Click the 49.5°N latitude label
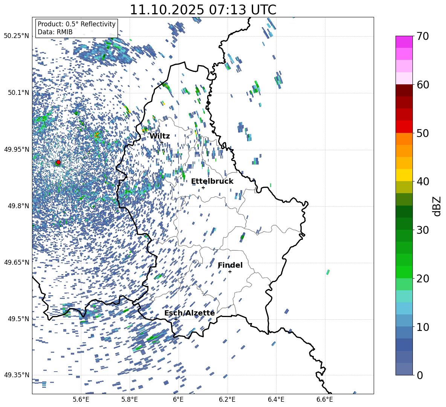The image size is (446, 407). coord(18,319)
